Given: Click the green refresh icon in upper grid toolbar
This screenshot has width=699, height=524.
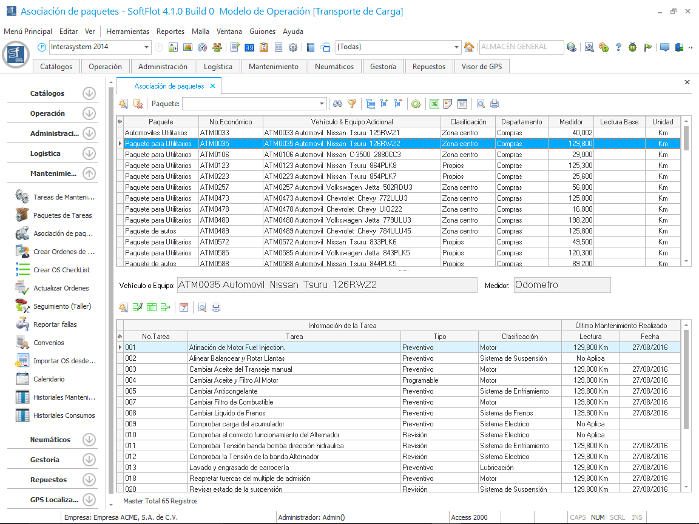Looking at the screenshot, I should [416, 104].
